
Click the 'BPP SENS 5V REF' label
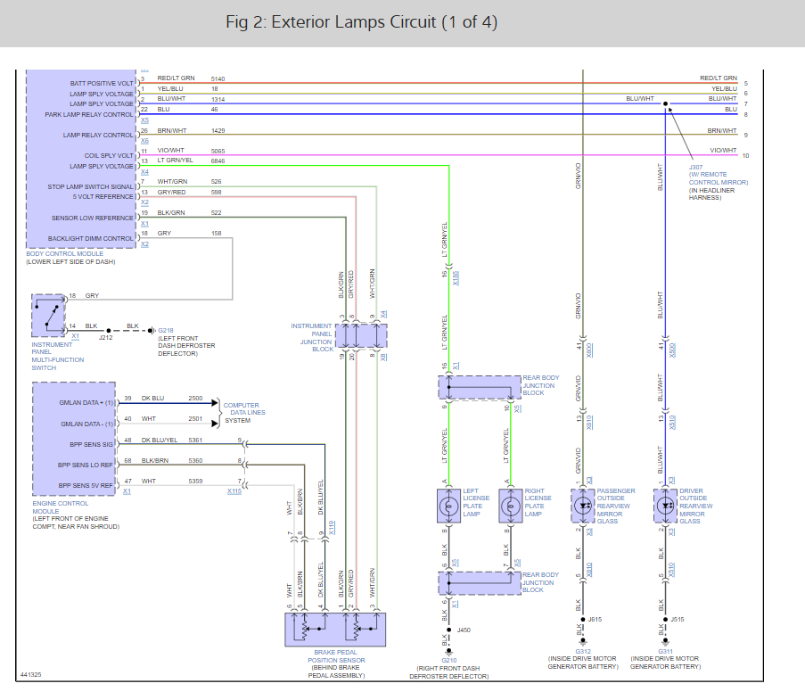point(86,485)
